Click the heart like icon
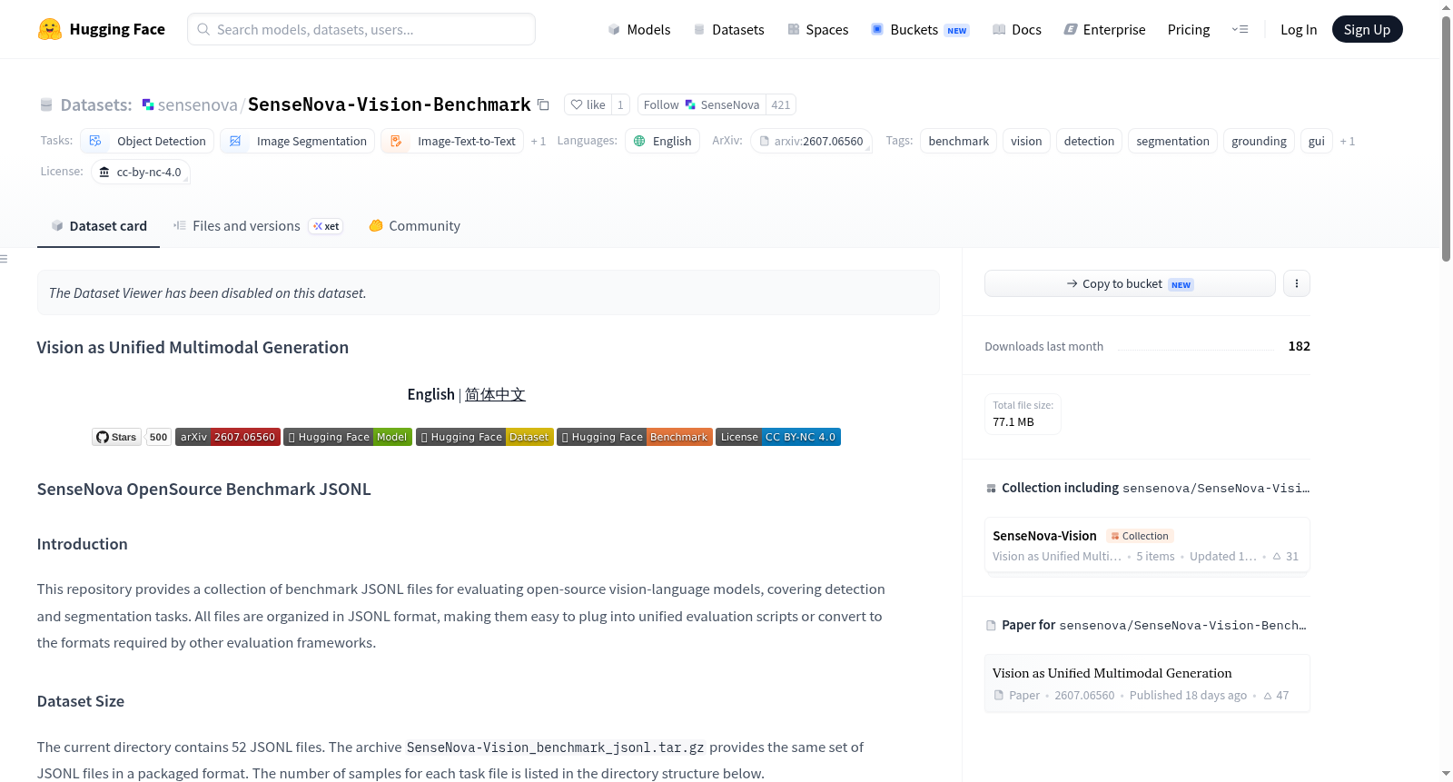 (576, 104)
